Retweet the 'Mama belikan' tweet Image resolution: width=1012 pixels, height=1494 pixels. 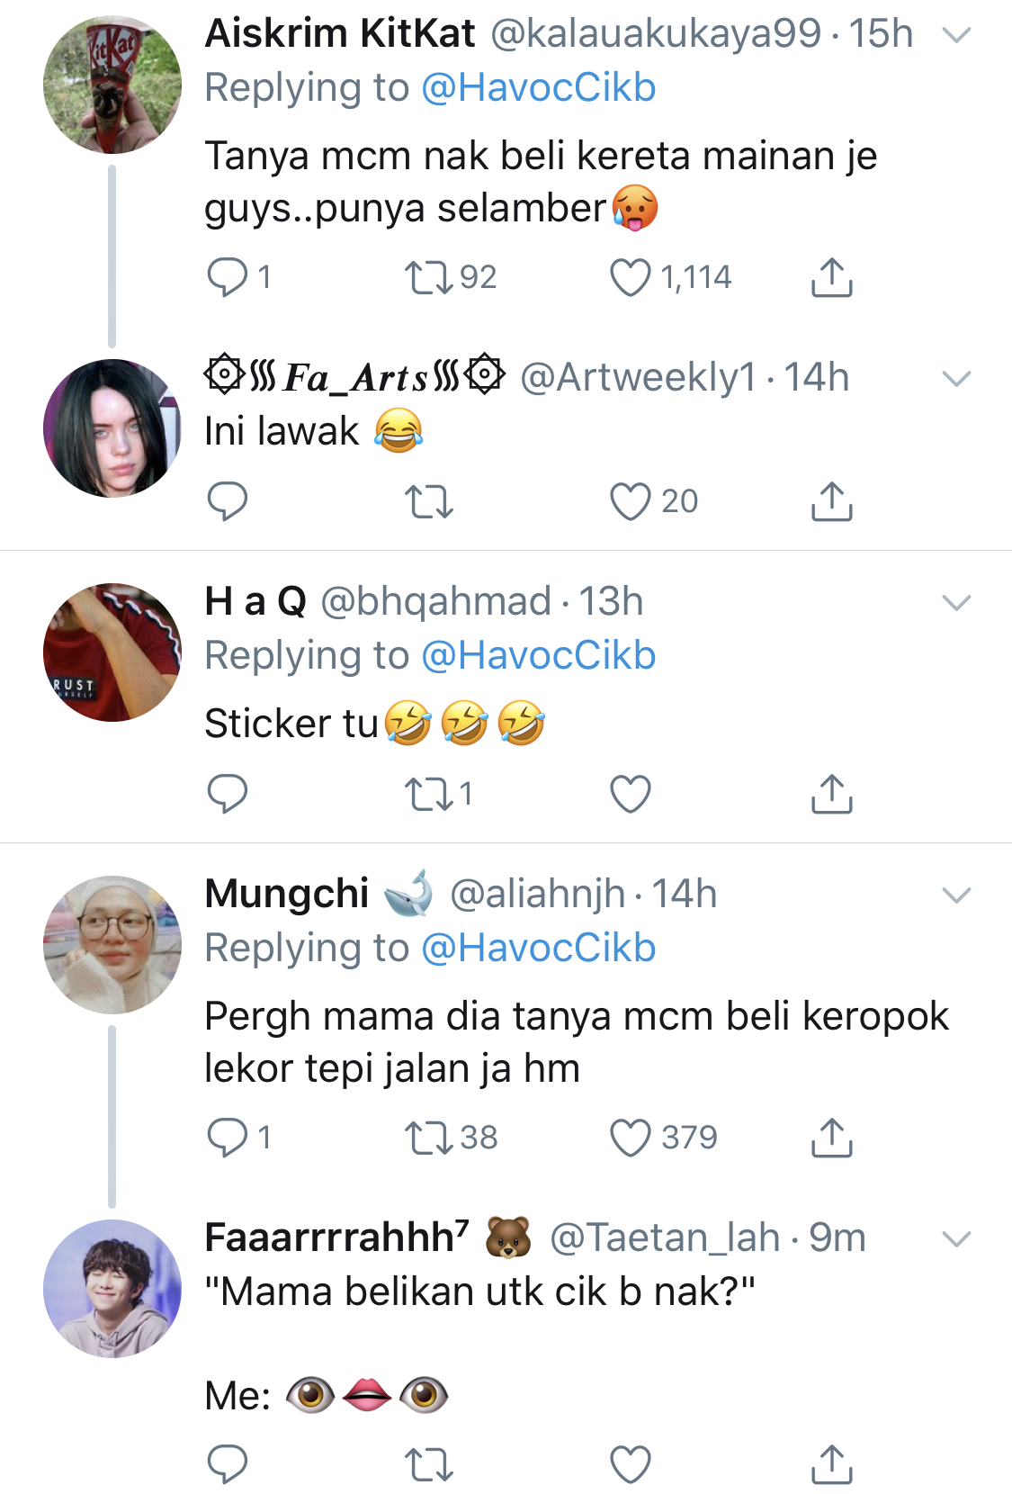(428, 1464)
